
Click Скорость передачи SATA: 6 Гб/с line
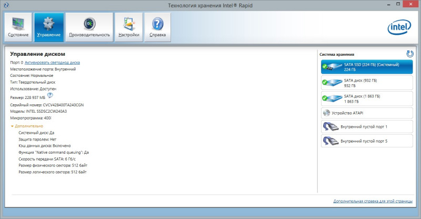(x=47, y=159)
